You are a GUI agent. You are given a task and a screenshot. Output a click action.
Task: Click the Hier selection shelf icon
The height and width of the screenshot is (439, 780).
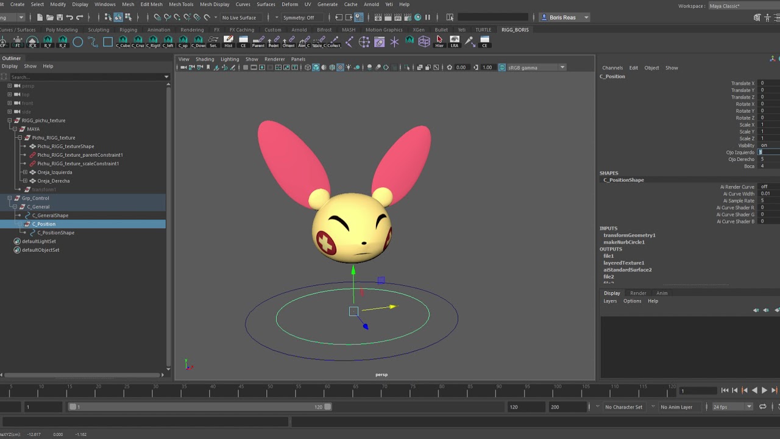point(439,41)
